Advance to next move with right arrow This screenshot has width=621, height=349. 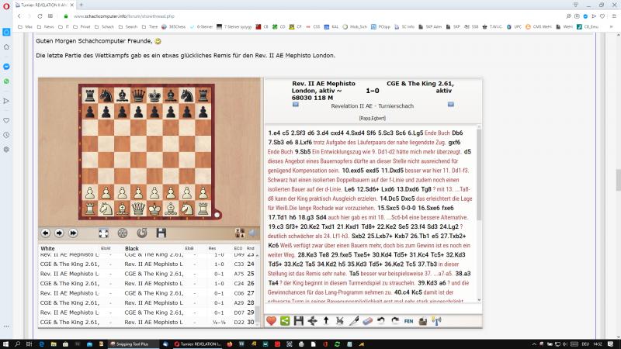tap(59, 233)
